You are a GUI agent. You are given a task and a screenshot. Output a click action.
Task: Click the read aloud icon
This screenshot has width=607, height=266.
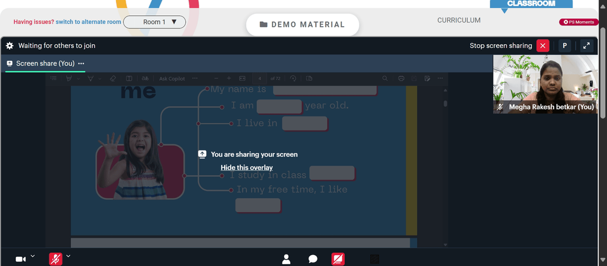click(x=145, y=78)
